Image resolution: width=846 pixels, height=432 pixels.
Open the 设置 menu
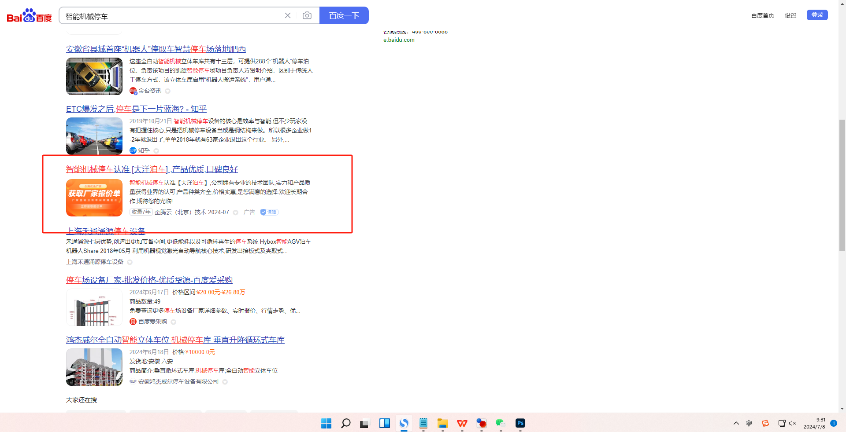pos(790,15)
